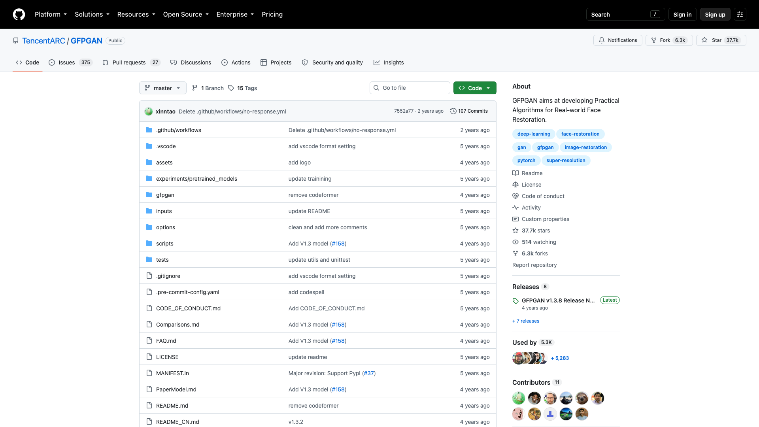Click the Star icon for GFPGAN
The image size is (759, 427).
(704, 40)
